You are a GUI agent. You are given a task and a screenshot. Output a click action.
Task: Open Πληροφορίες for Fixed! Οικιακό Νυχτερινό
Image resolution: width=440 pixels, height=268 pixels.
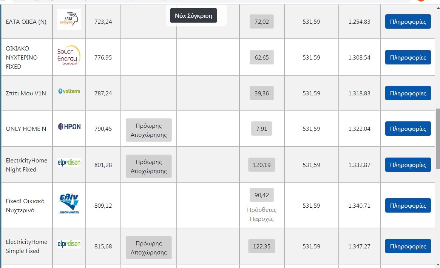pyautogui.click(x=408, y=205)
